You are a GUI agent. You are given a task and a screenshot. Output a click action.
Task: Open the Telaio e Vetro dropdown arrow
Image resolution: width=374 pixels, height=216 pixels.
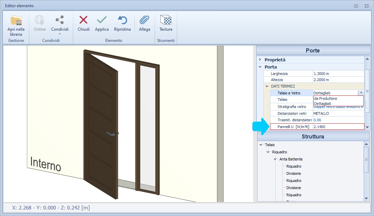point(361,93)
